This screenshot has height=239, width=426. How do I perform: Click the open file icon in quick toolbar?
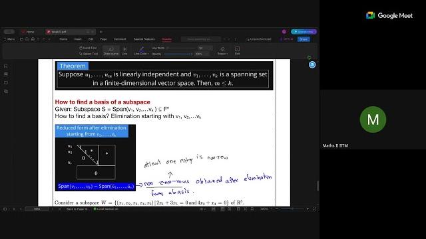pos(22,39)
